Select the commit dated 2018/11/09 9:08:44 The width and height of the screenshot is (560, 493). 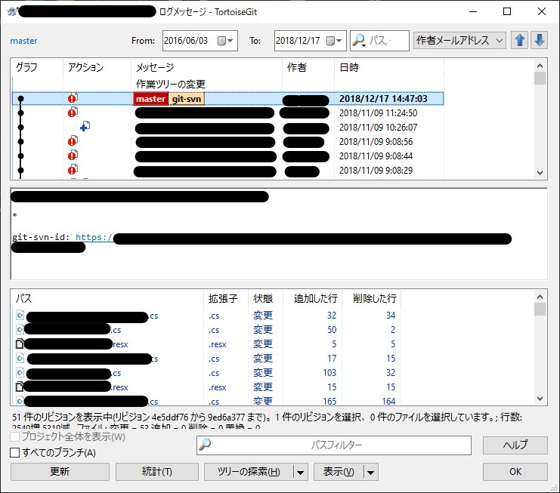(x=228, y=156)
